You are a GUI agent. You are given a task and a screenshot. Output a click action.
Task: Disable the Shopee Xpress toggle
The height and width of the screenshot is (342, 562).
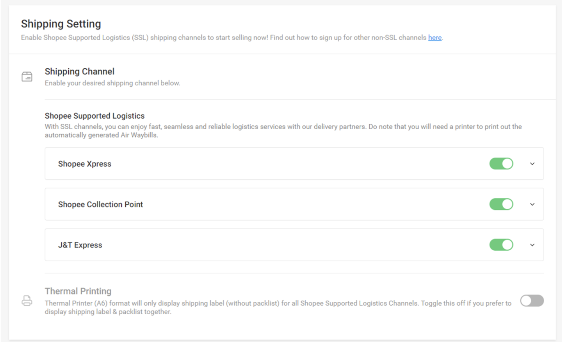pos(501,164)
